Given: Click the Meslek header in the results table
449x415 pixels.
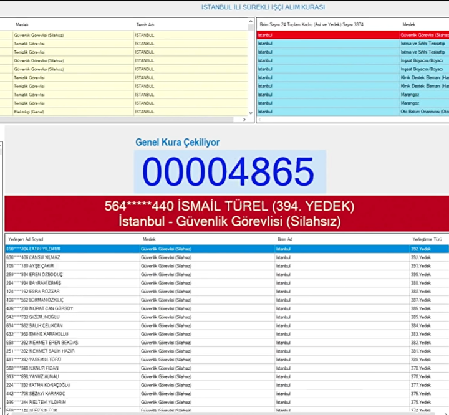Looking at the screenshot, I should click(x=149, y=239).
